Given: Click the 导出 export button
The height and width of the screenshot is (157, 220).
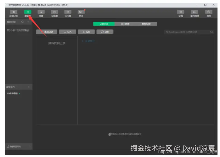Looking at the screenshot, I should tap(86, 32).
